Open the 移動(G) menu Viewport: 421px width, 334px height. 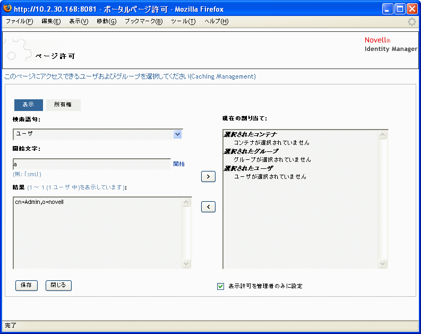point(107,21)
